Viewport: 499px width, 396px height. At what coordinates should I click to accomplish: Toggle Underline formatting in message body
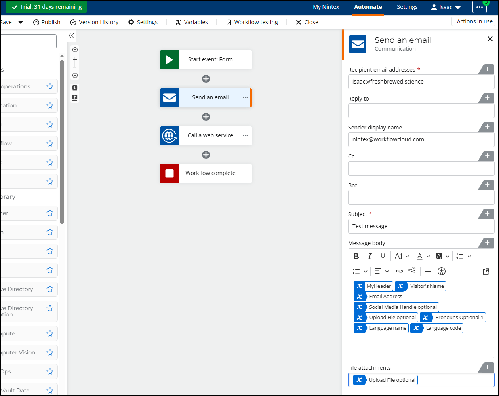coord(383,256)
